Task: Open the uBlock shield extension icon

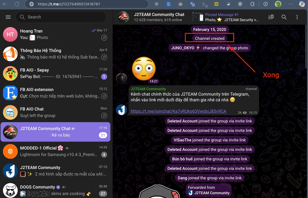Action: tap(157, 4)
